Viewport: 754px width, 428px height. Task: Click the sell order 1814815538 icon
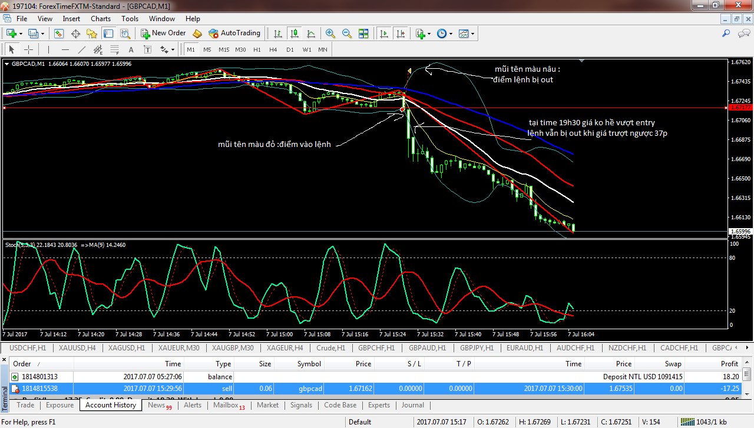[x=14, y=389]
